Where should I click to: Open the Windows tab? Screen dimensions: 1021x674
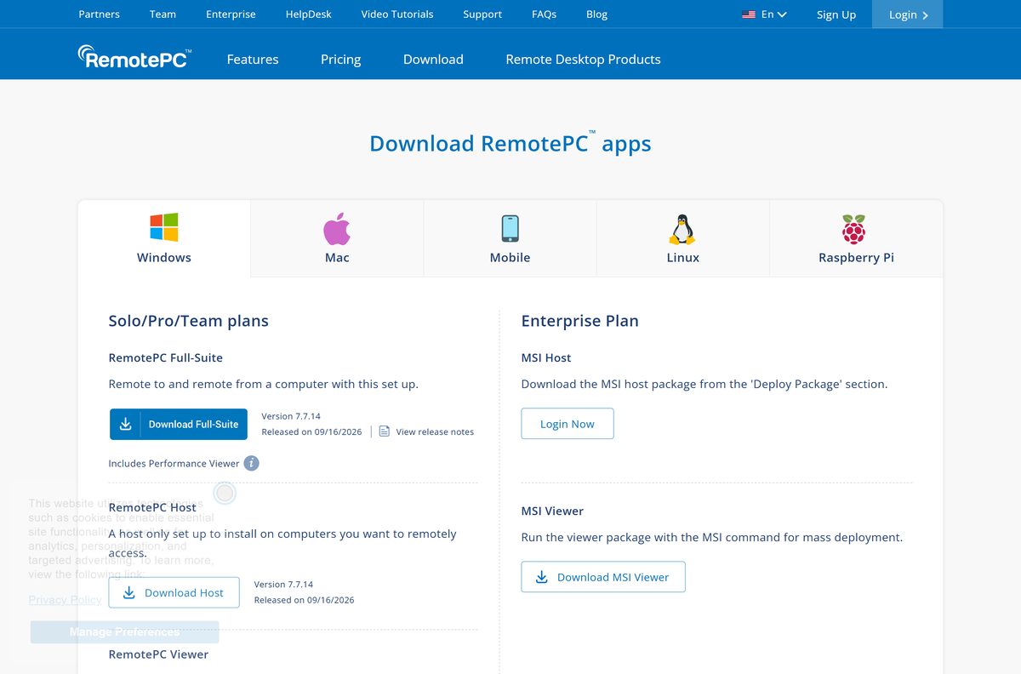[164, 238]
